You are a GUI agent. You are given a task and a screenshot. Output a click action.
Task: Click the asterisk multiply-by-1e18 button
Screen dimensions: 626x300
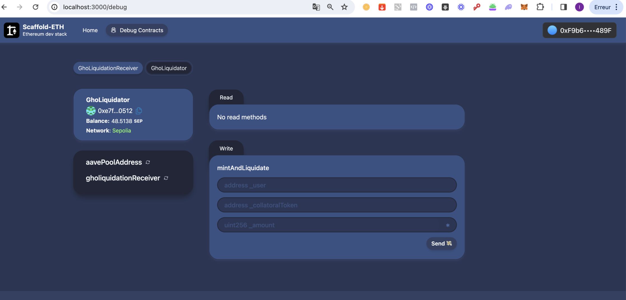pyautogui.click(x=448, y=225)
